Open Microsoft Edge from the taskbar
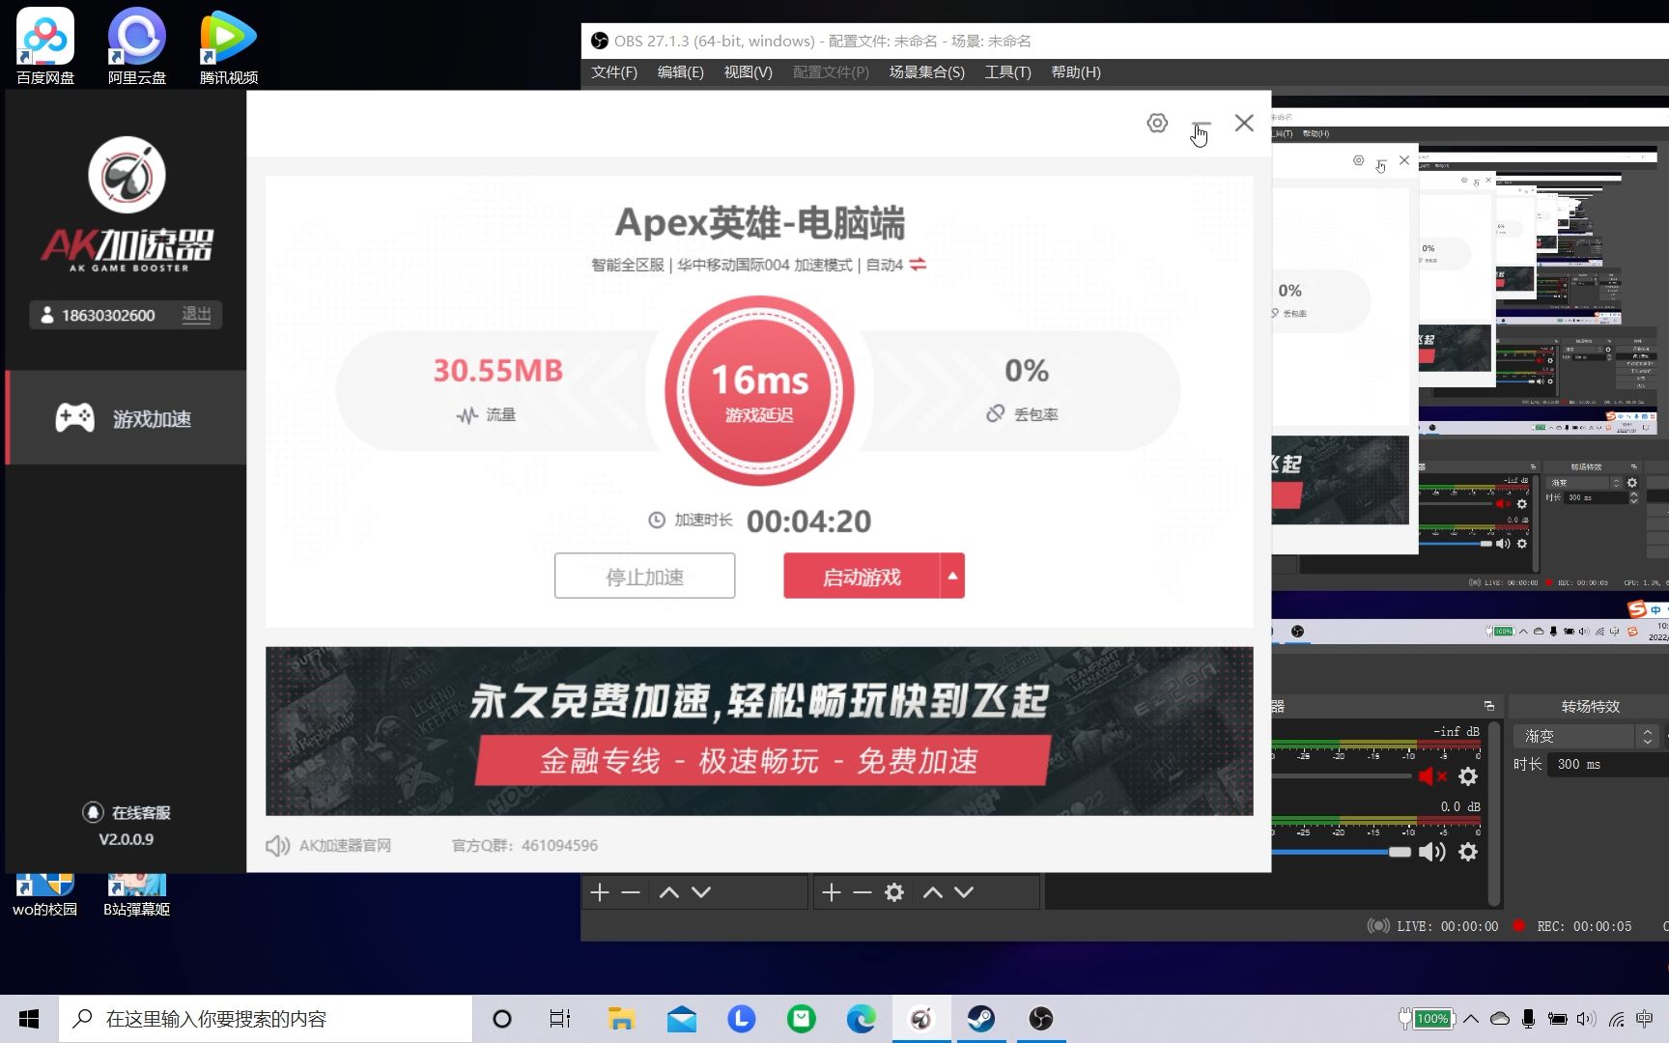 862,1019
